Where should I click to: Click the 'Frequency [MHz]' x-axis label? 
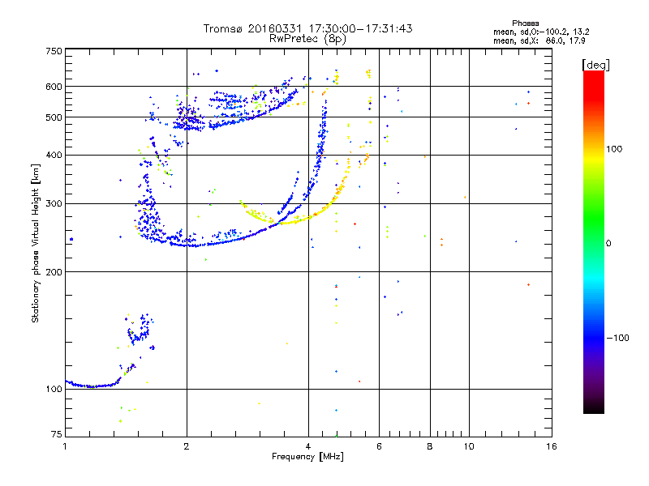click(x=307, y=457)
